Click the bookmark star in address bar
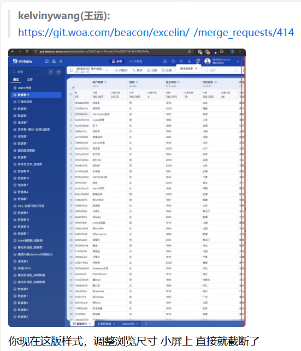This screenshot has width=301, height=351. coord(189,51)
